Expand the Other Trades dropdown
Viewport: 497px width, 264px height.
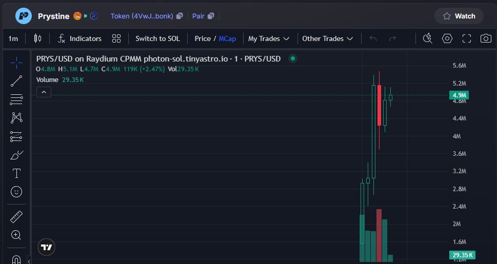coord(327,38)
